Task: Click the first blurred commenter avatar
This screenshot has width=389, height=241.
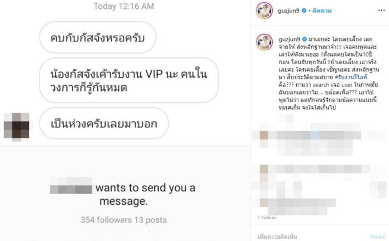Action: 264,136
